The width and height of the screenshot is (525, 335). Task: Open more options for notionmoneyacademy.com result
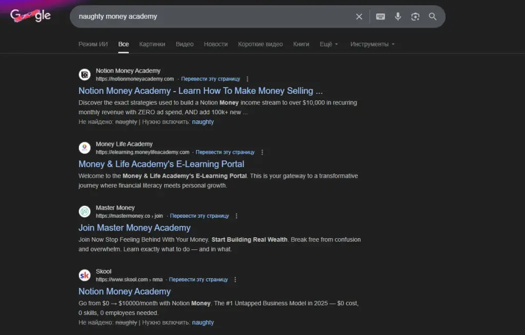tap(248, 79)
